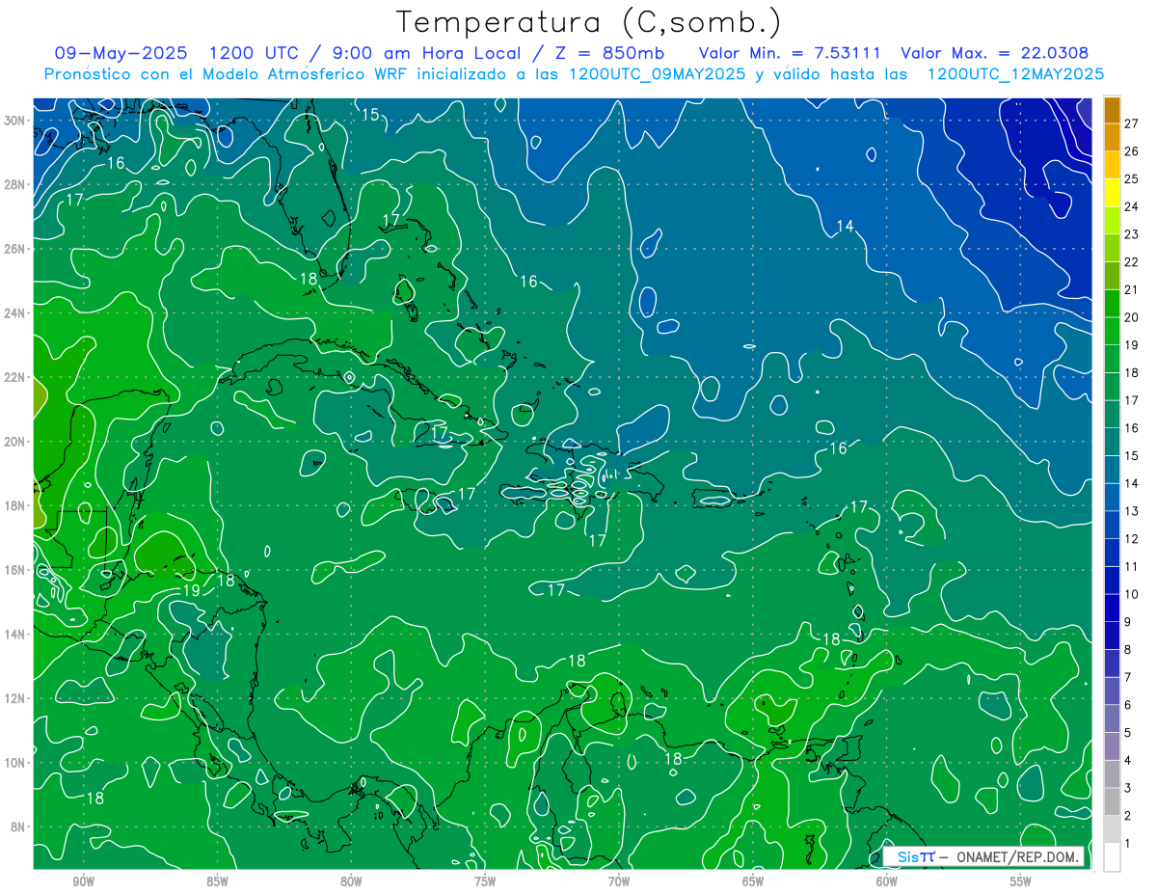Click the init time "1200UTC_09MAY2025"
The width and height of the screenshot is (1157, 894).
pyautogui.click(x=657, y=73)
